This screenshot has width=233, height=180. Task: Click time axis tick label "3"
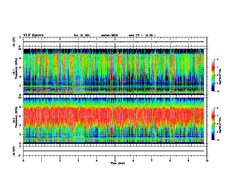pos(78,161)
